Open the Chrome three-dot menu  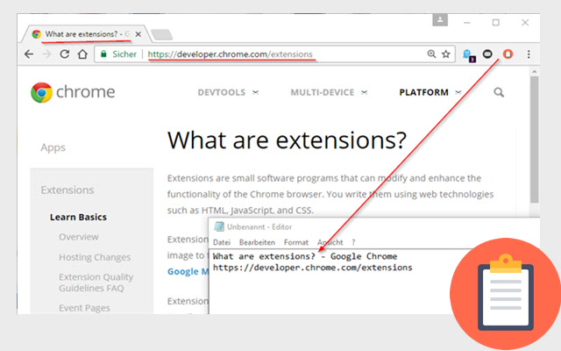[529, 54]
